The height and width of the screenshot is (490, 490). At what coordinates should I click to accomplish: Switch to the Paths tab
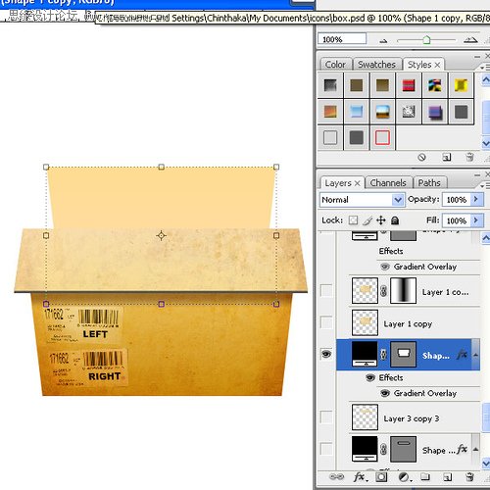click(429, 183)
